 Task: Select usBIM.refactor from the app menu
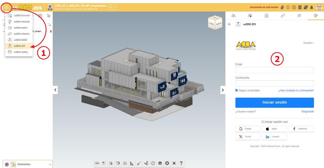pyautogui.click(x=19, y=34)
